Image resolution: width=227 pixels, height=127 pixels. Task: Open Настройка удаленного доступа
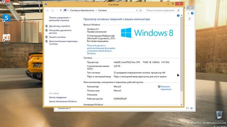click(60, 32)
